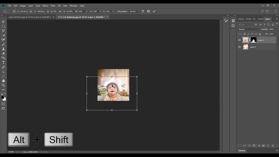This screenshot has height=157, width=279.
Task: Add a layer mask
Action: (254, 146)
